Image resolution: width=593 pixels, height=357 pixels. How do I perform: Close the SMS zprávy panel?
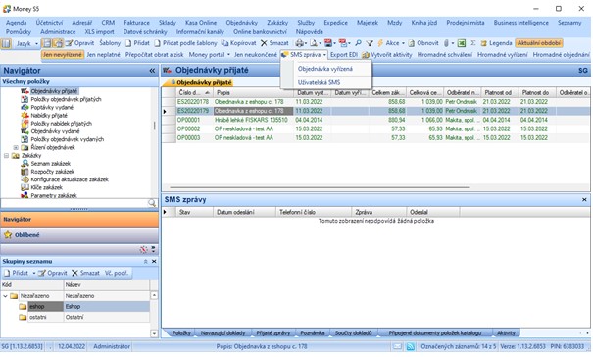[x=584, y=199]
